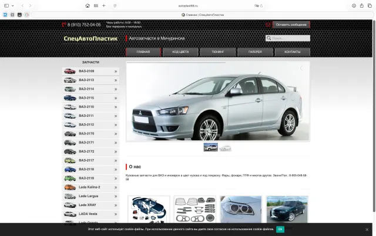Image resolution: width=376 pixels, height=236 pixels.
Task: Open the ГАЛЕРЕЯ menu item
Action: (255, 52)
